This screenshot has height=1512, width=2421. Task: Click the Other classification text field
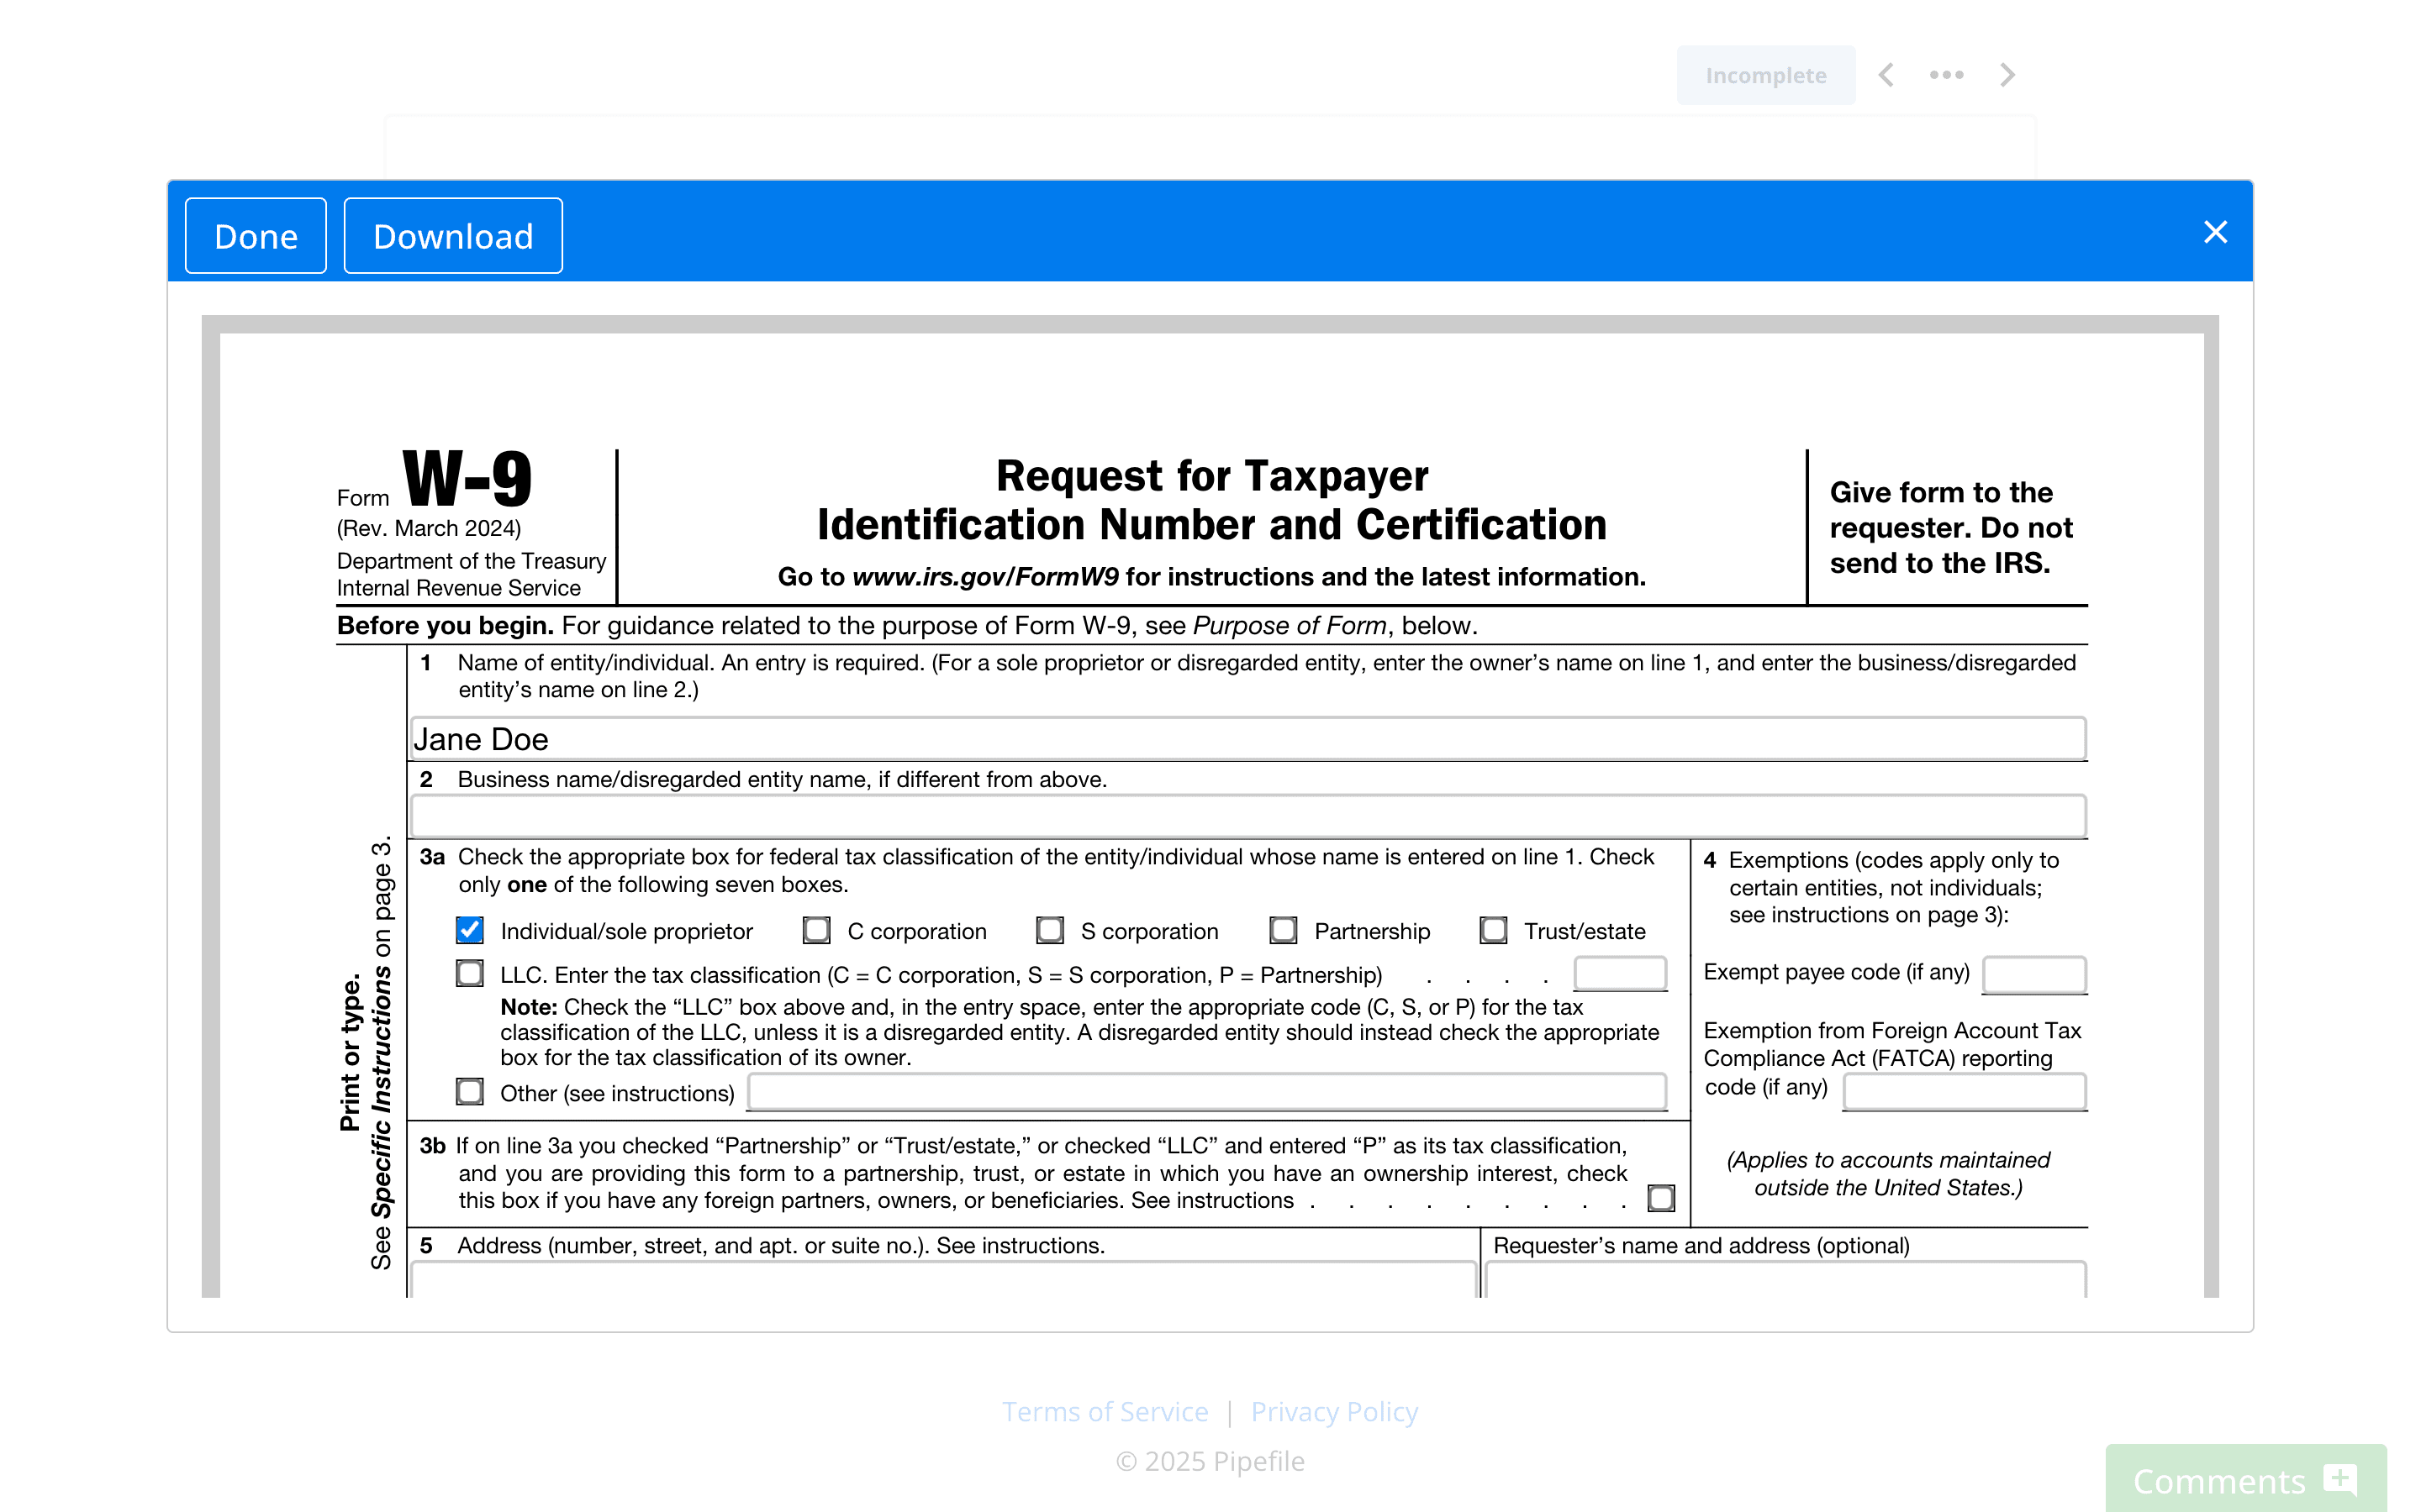[x=1206, y=1092]
